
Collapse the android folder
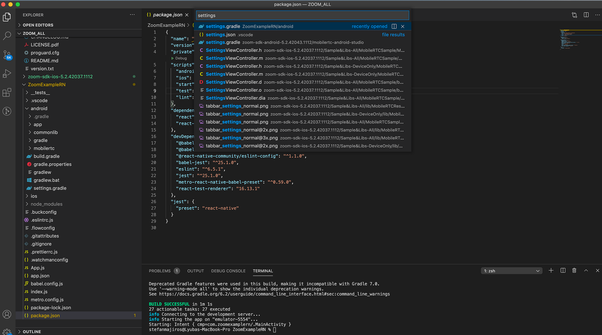(x=39, y=108)
